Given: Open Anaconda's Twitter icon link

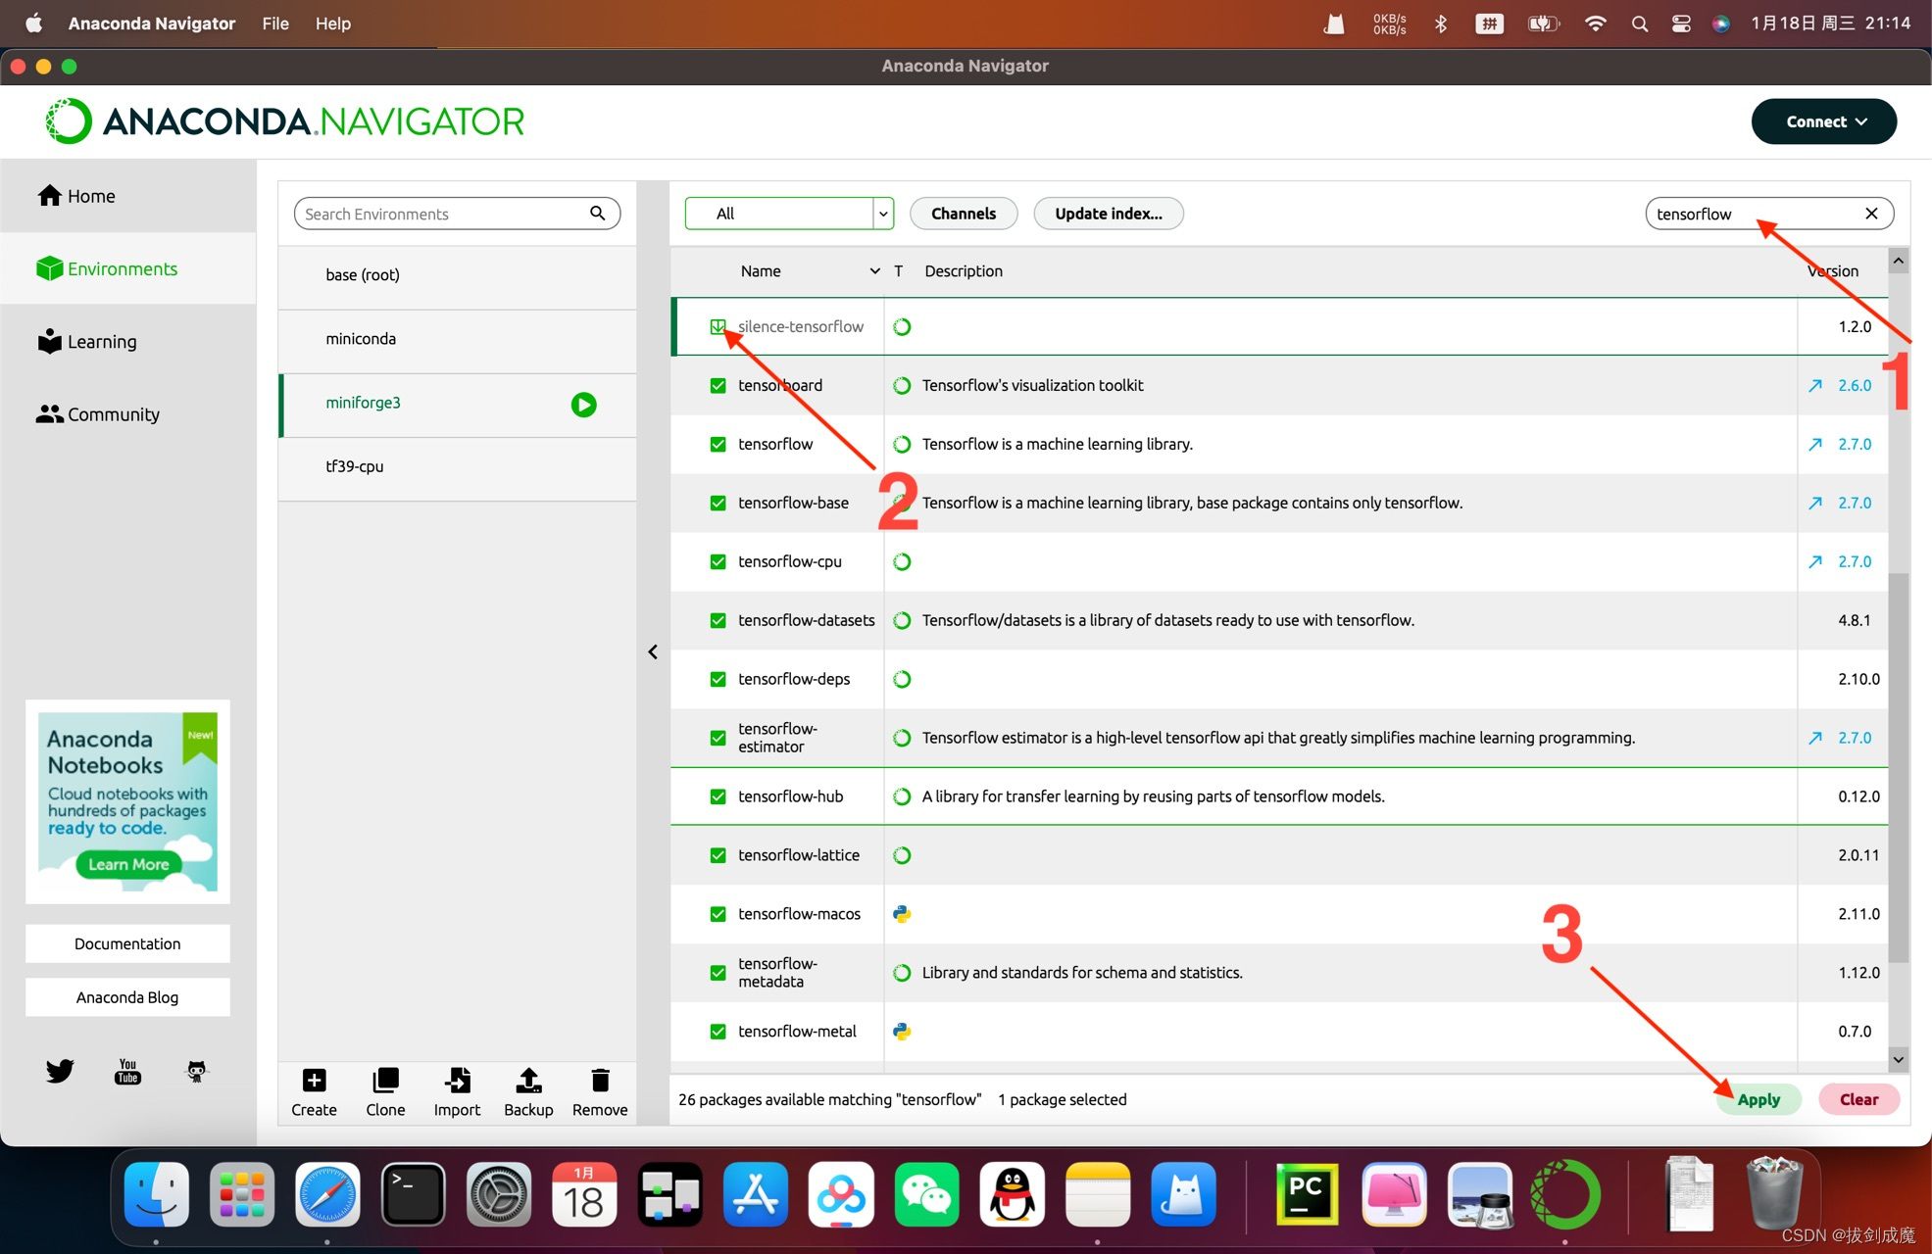Looking at the screenshot, I should click(60, 1071).
